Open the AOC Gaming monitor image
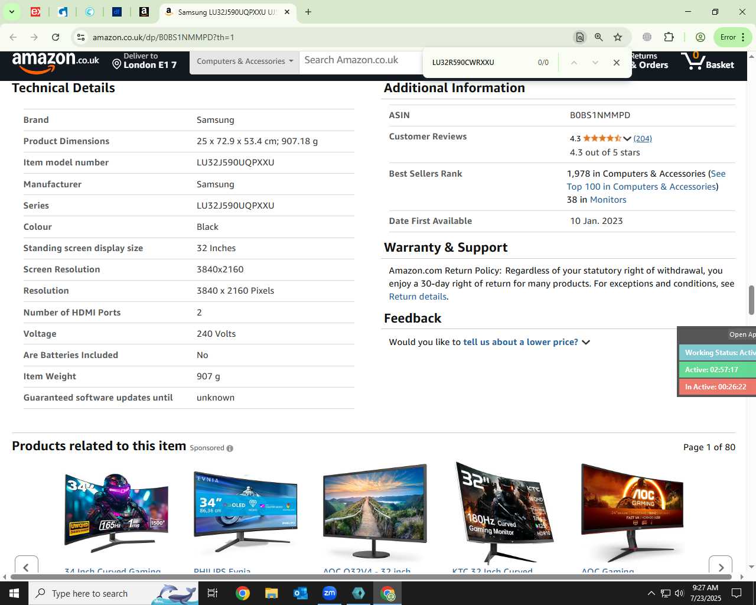Screen dimensions: 756x605 click(633, 512)
